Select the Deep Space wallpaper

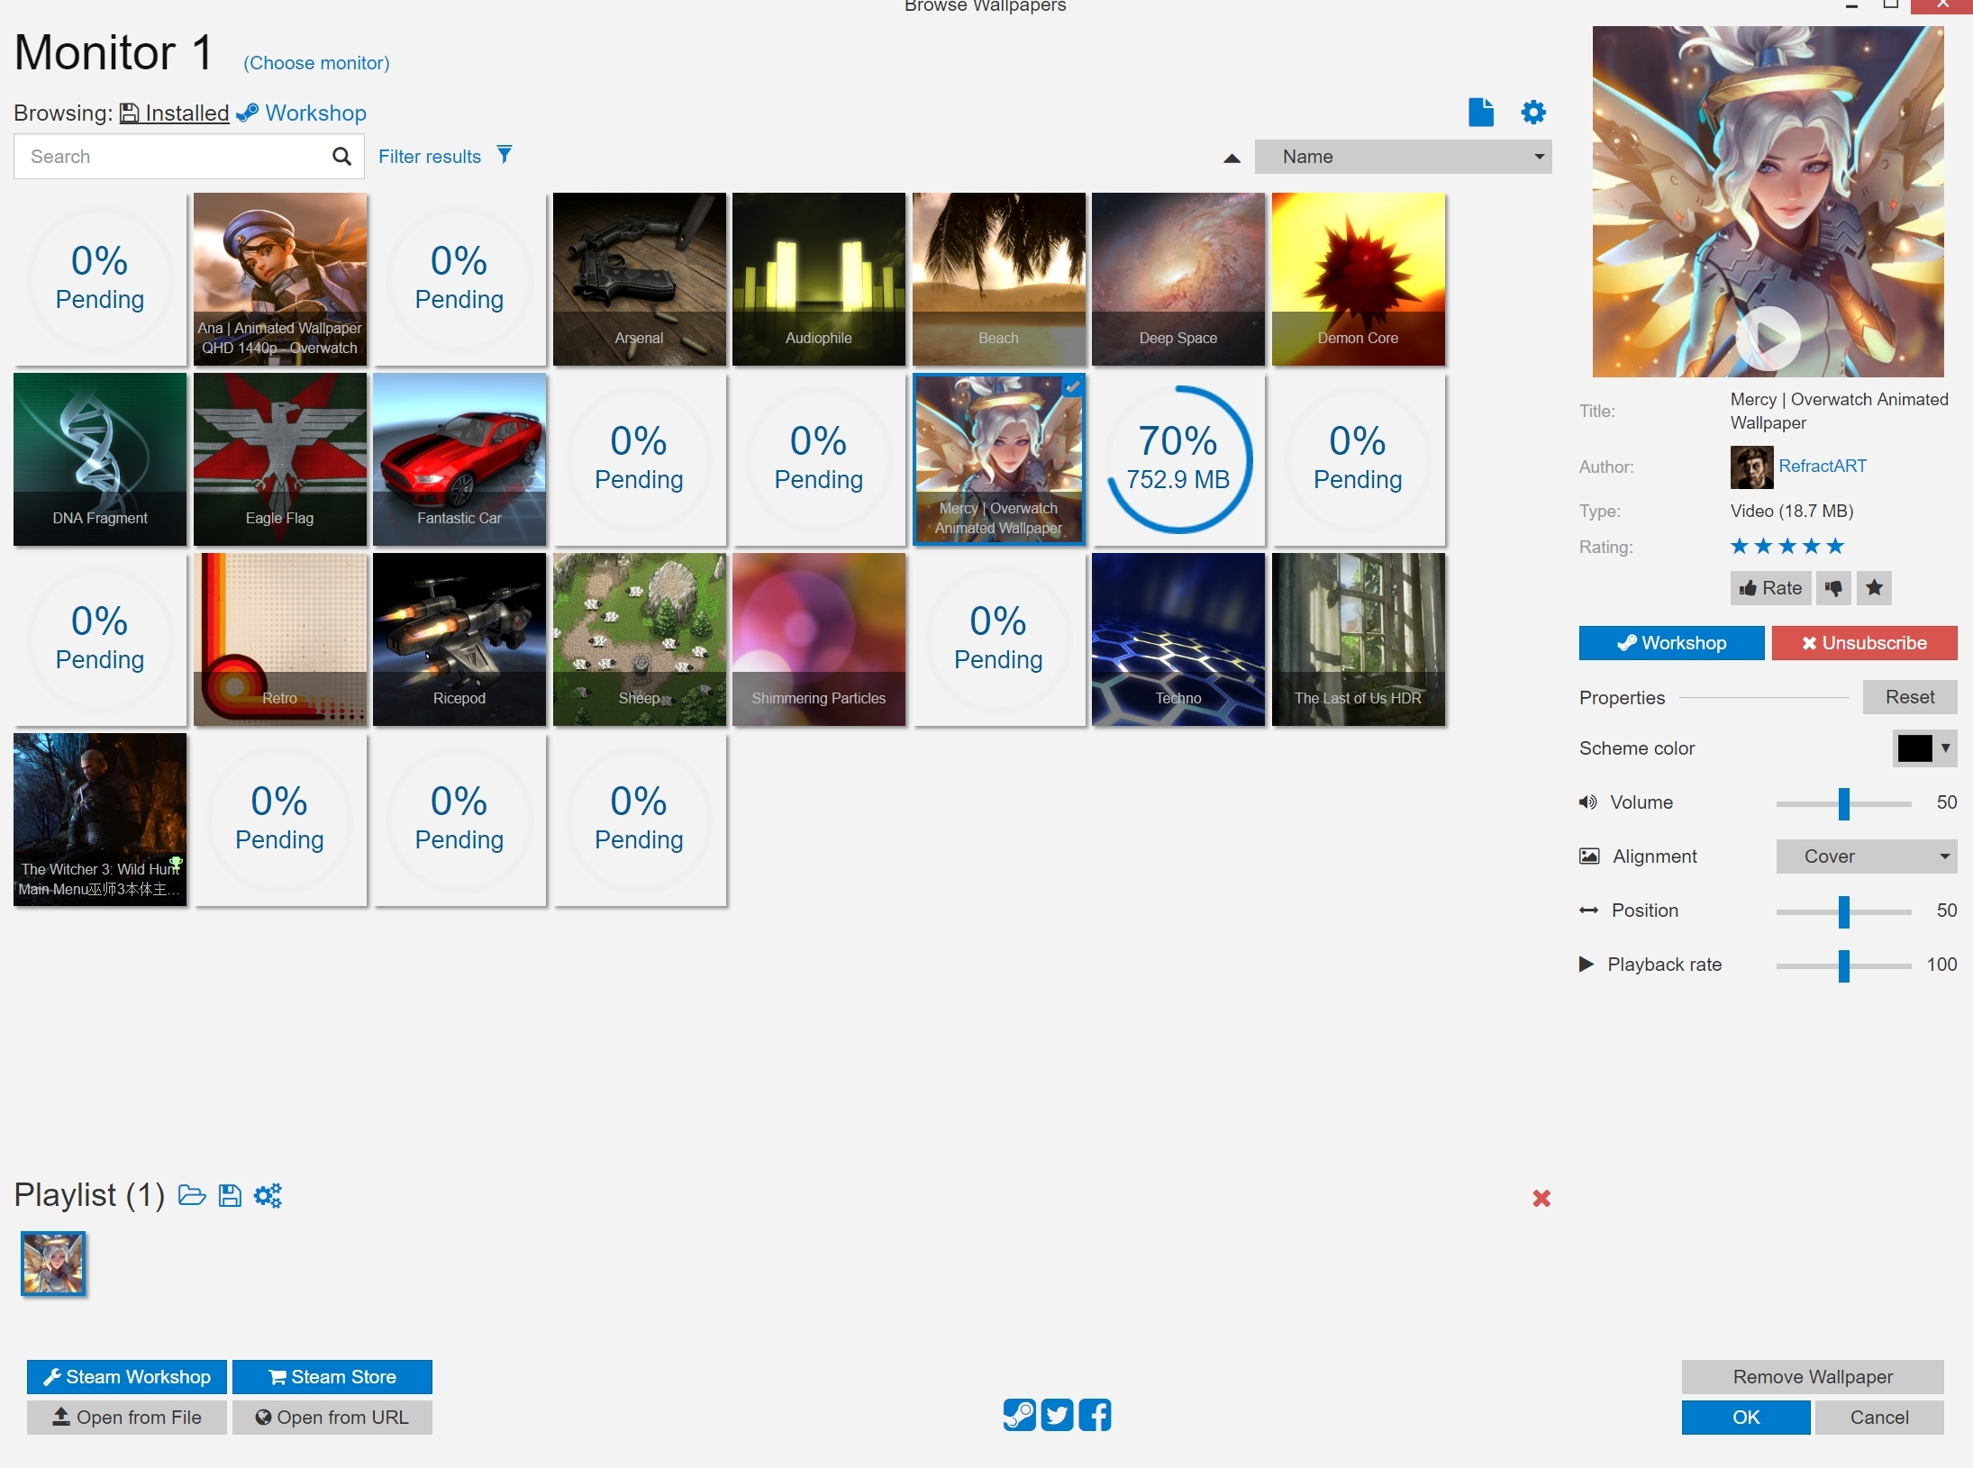tap(1178, 279)
